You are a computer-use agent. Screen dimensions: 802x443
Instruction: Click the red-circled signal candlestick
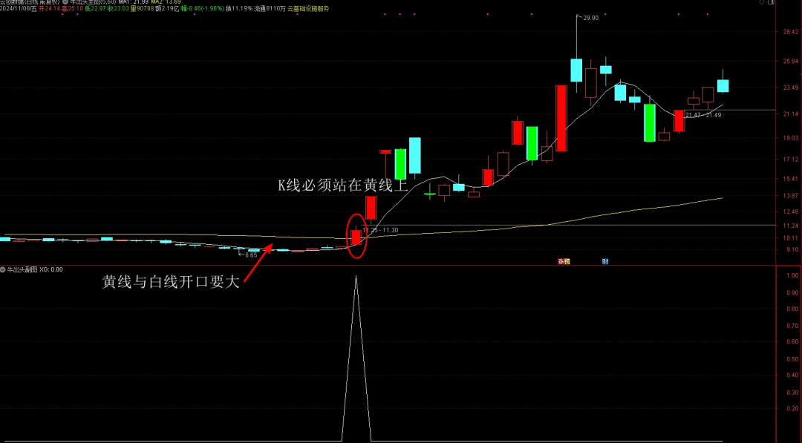pyautogui.click(x=356, y=237)
